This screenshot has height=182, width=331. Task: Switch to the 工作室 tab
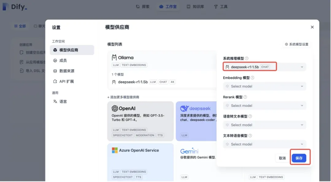pos(168,7)
